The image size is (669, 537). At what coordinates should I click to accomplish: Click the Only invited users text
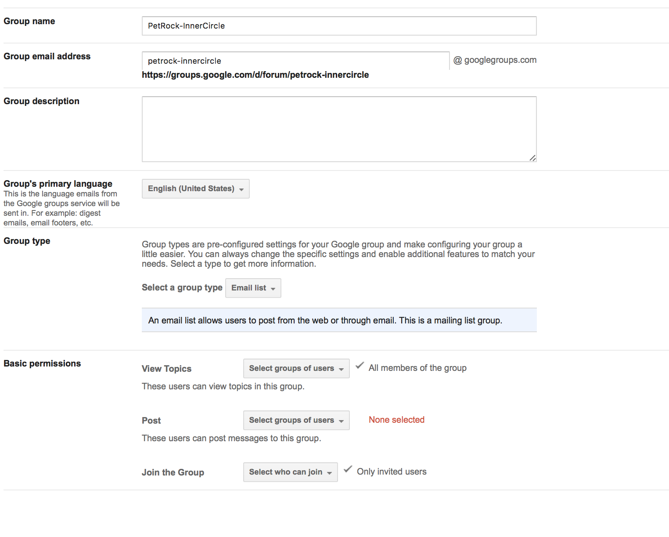pos(392,472)
